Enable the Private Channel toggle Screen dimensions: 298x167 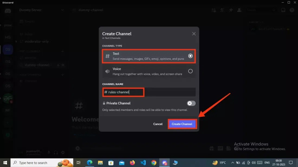pos(191,103)
